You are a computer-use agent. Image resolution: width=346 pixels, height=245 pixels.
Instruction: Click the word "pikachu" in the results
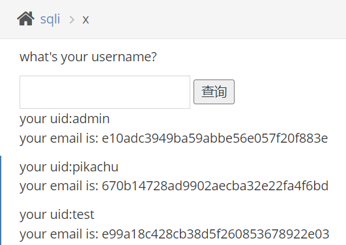click(x=96, y=167)
